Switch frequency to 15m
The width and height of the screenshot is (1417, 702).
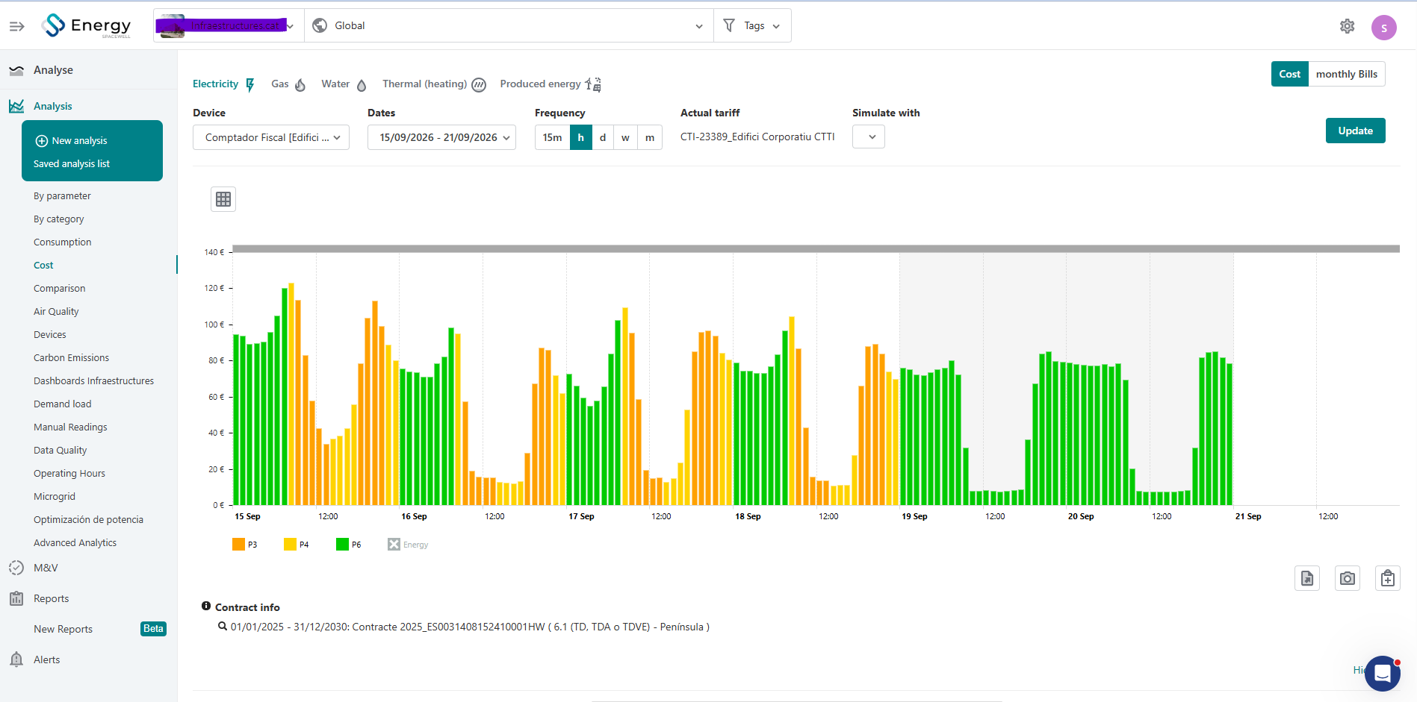point(553,137)
